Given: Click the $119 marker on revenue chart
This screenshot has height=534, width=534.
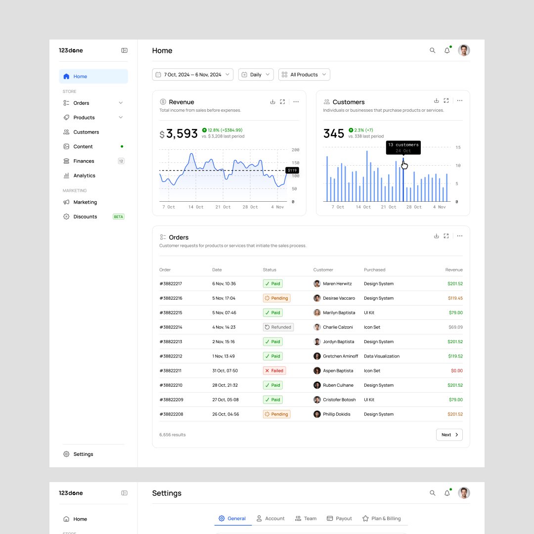Looking at the screenshot, I should click(x=292, y=170).
